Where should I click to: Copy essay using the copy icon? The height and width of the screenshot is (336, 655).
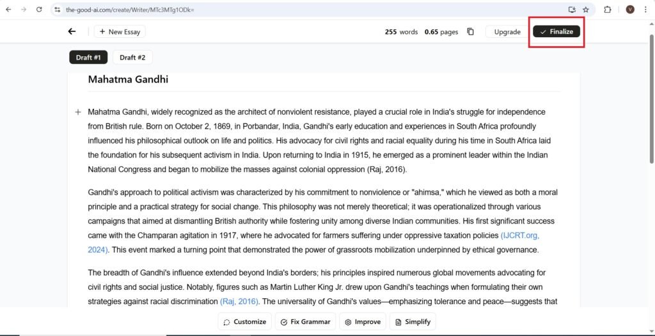[x=471, y=32]
